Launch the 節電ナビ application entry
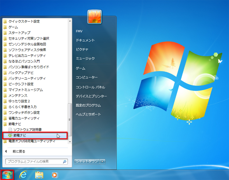Viewport: 229px width, 180px height. click(35, 136)
